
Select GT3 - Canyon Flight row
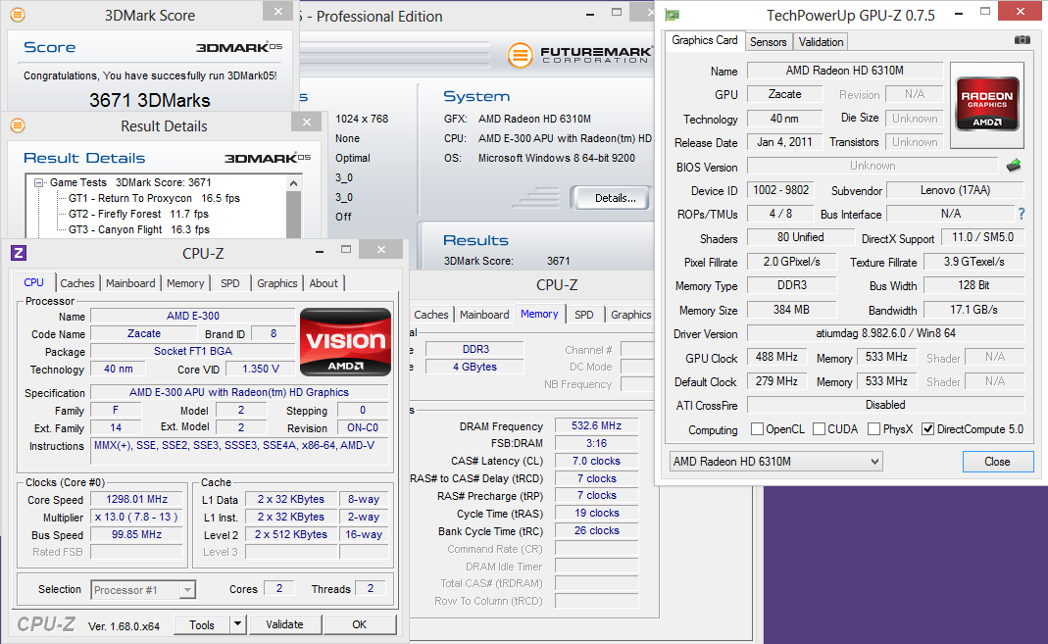pos(139,229)
